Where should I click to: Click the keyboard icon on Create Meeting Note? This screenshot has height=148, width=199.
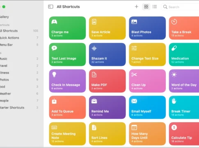[x=54, y=127]
